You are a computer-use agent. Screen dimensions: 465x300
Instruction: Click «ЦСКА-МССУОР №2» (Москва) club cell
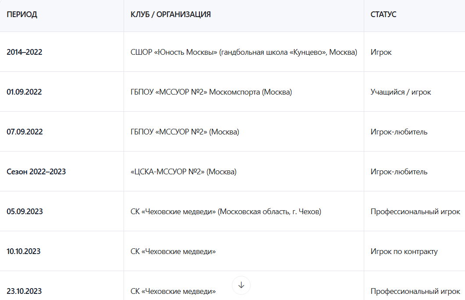coord(183,172)
